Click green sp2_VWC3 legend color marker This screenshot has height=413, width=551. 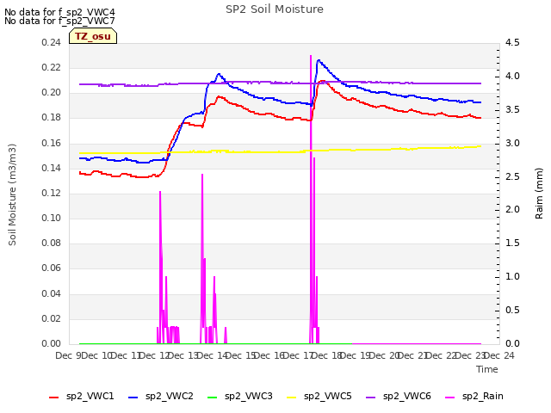click(213, 398)
